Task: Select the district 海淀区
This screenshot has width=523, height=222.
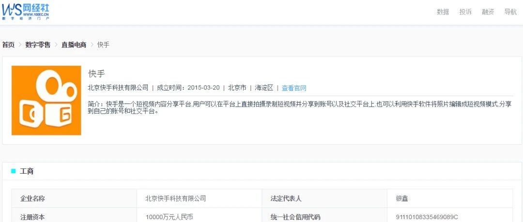Action: pos(264,88)
